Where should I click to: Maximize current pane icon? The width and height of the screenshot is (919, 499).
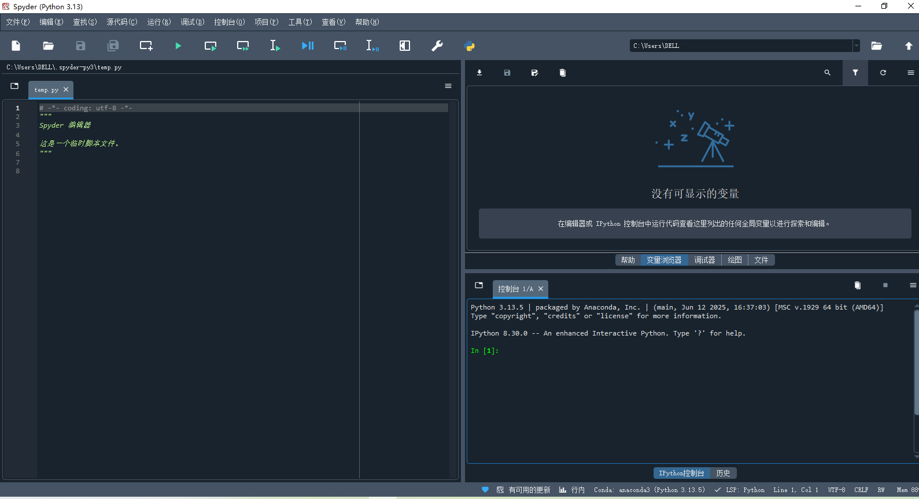click(405, 46)
